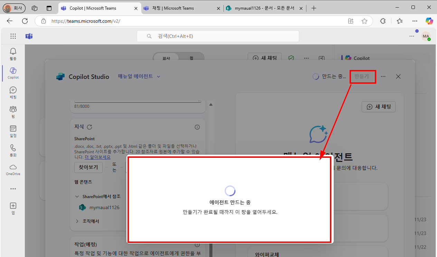Switch to 채팅 | Microsoft Teams tab
437x257 pixels.
coord(182,8)
